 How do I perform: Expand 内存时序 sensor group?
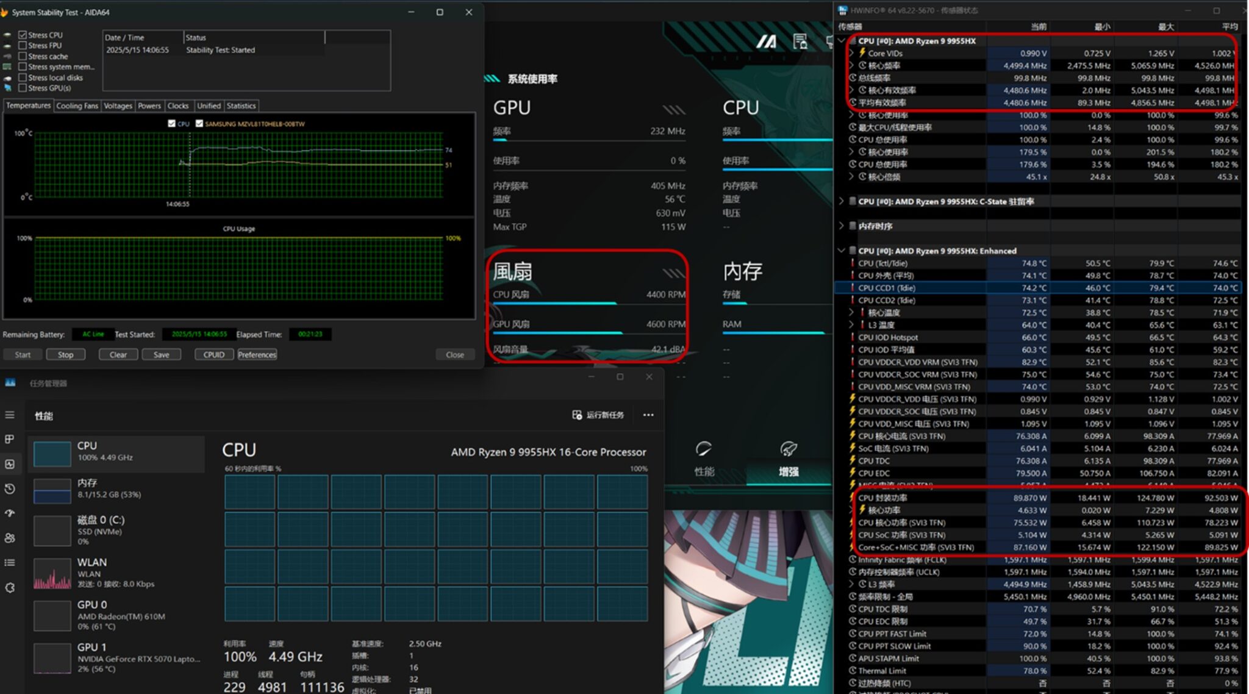click(x=842, y=226)
